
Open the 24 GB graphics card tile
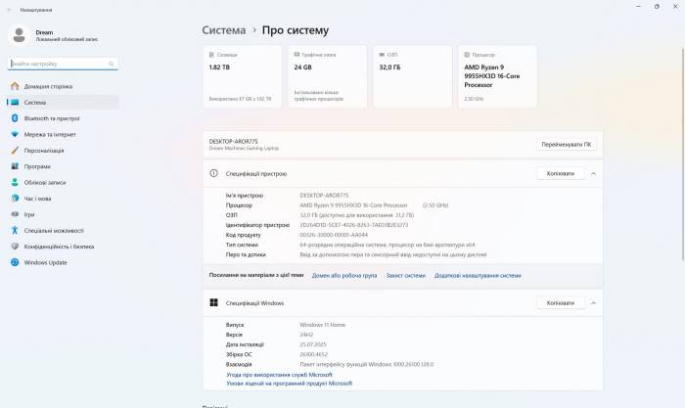[327, 76]
